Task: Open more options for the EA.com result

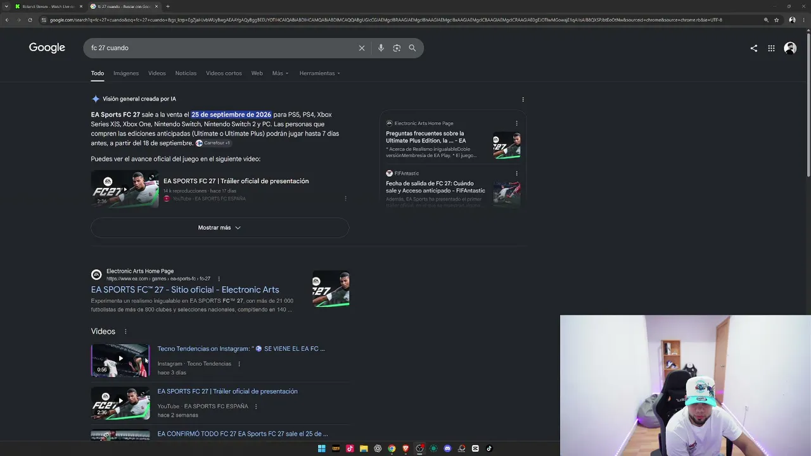Action: point(219,279)
